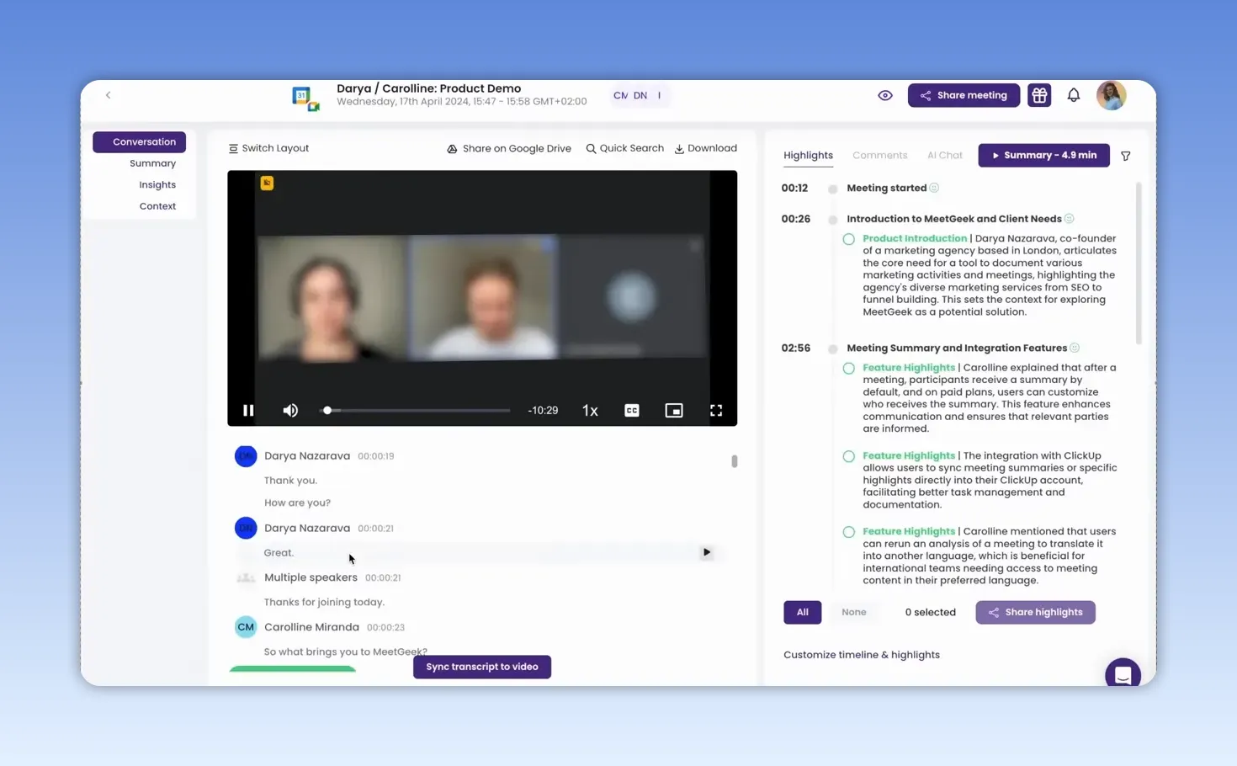Select All highlights
Viewport: 1237px width, 766px height.
[x=802, y=612]
